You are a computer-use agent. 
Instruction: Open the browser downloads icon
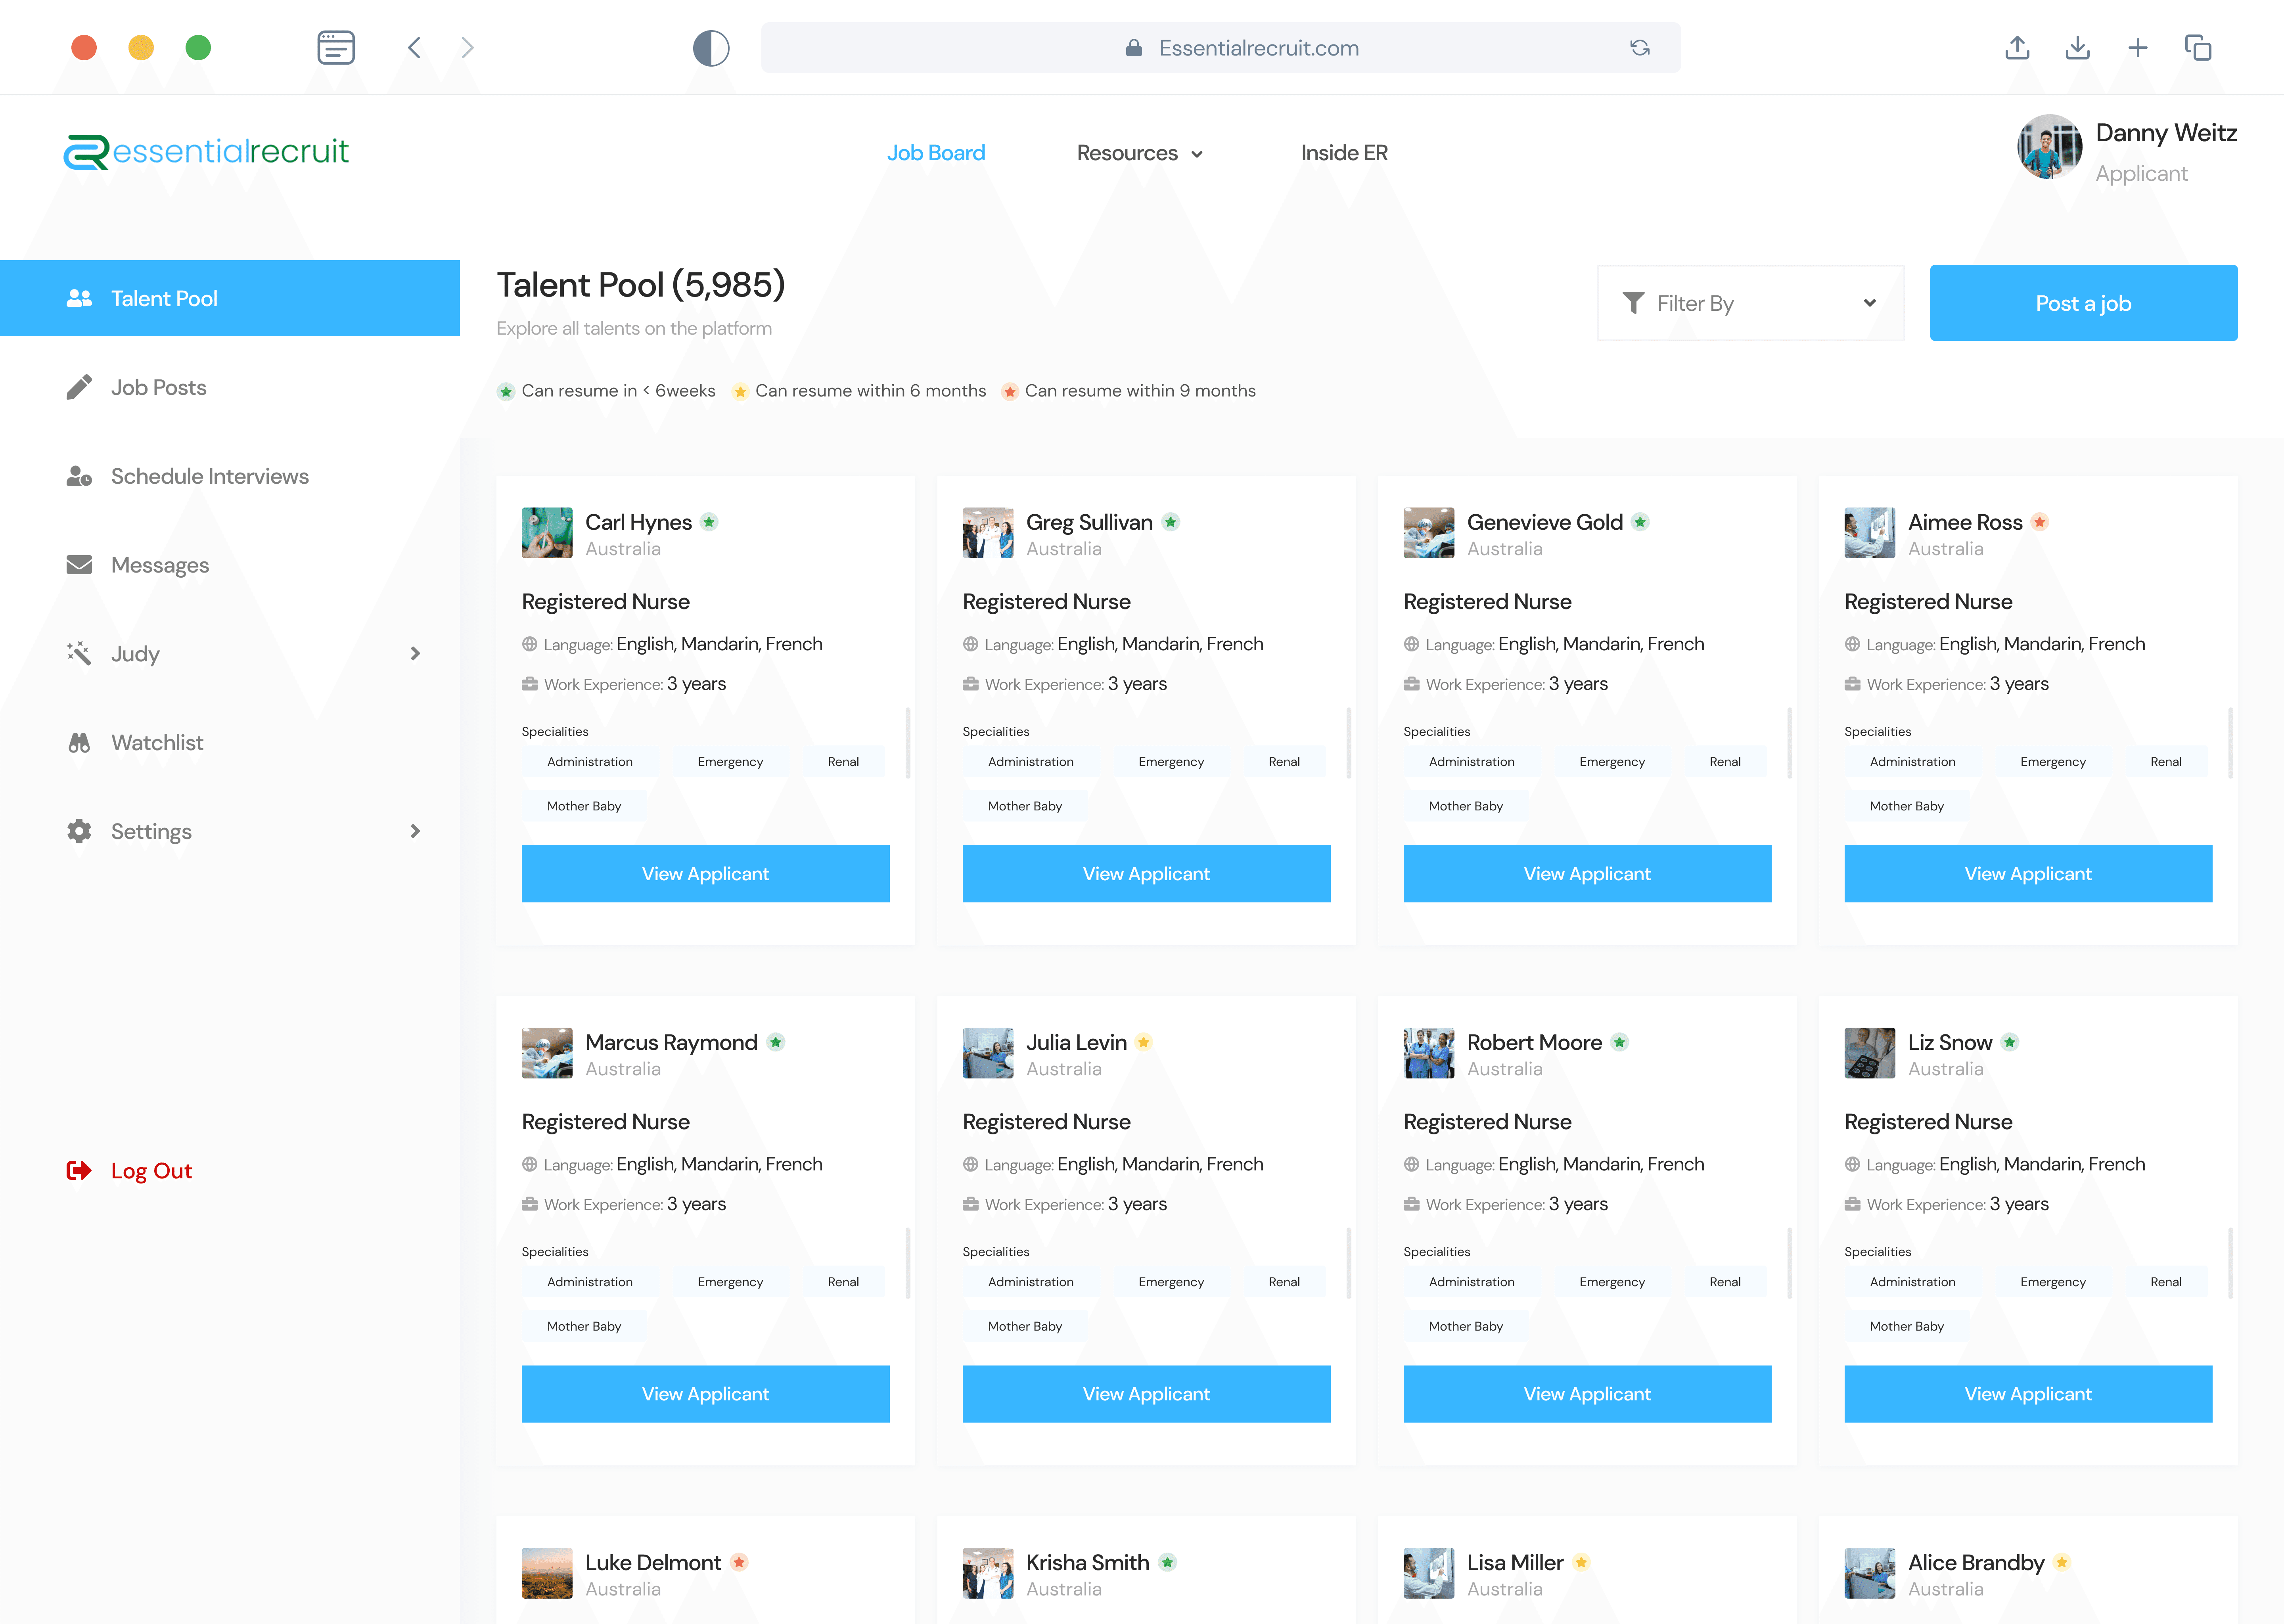coord(2078,47)
